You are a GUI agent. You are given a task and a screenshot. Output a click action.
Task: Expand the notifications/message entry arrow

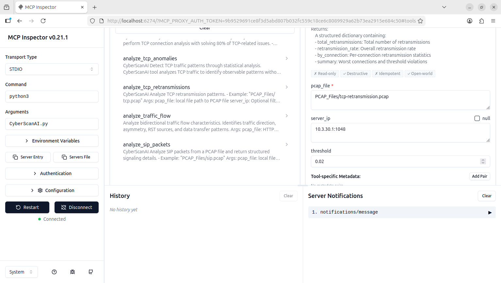click(x=490, y=212)
